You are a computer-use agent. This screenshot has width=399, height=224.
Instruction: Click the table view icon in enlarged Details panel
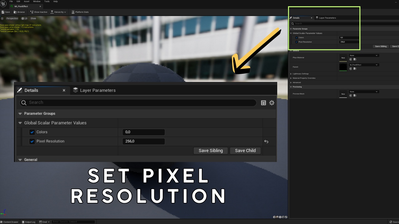263,103
